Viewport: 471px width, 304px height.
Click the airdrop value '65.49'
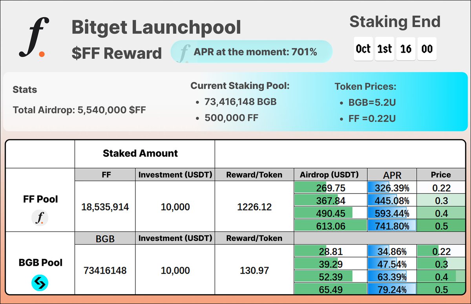click(x=330, y=289)
